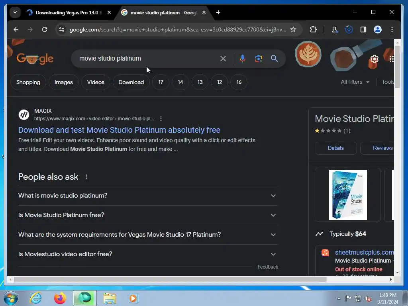Open Chrome three-dot menu
The height and width of the screenshot is (306, 408).
(392, 29)
